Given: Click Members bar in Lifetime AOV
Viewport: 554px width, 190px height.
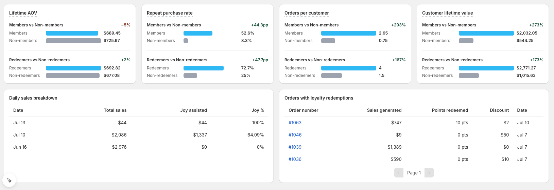Looking at the screenshot, I should coord(72,33).
